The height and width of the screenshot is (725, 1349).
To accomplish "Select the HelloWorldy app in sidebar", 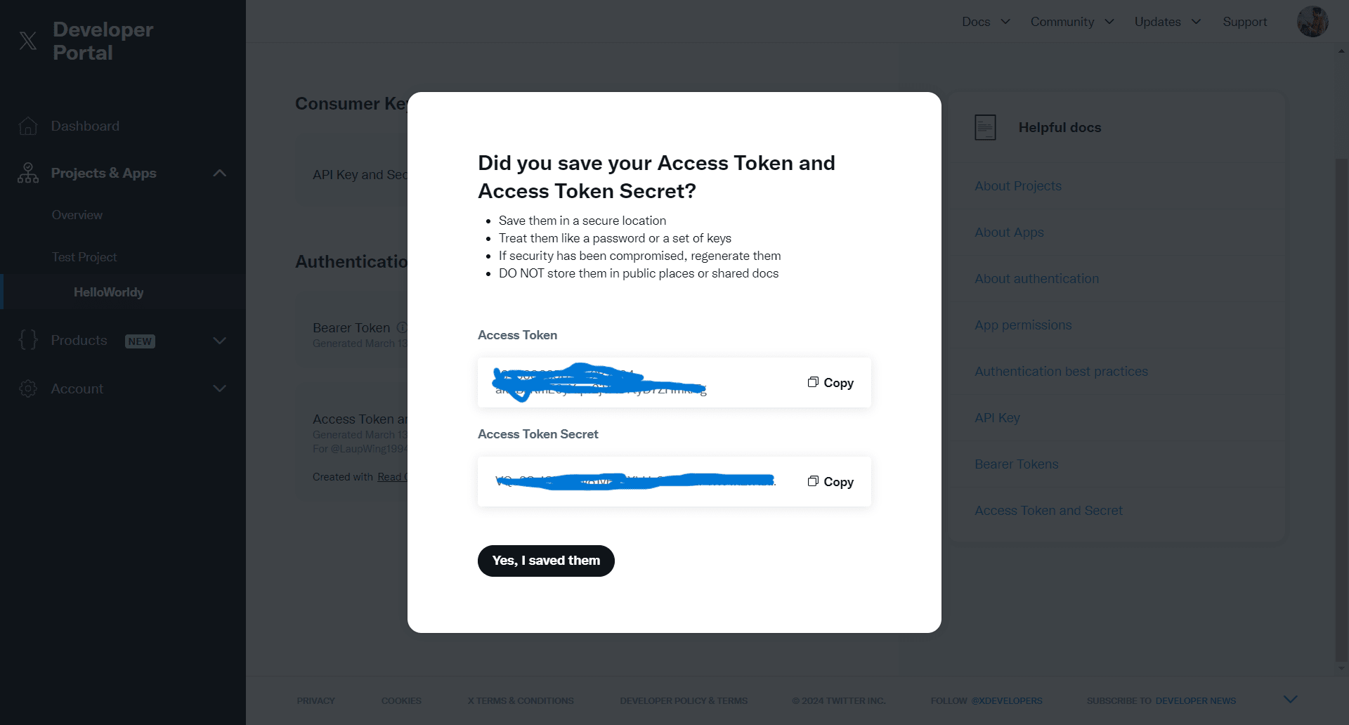I will (x=108, y=292).
